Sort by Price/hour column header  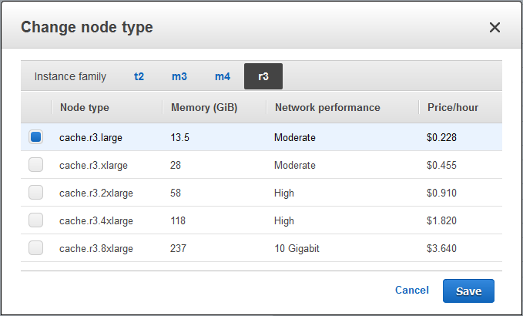[x=453, y=107]
